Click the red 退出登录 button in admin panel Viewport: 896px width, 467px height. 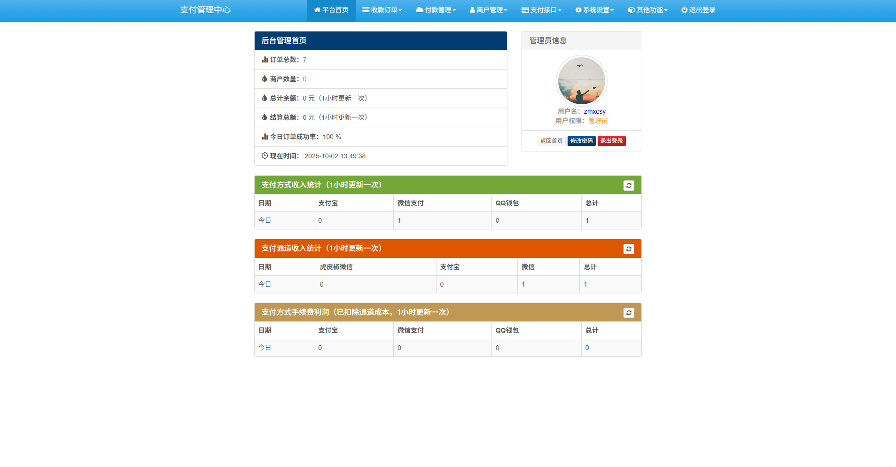[x=611, y=140]
